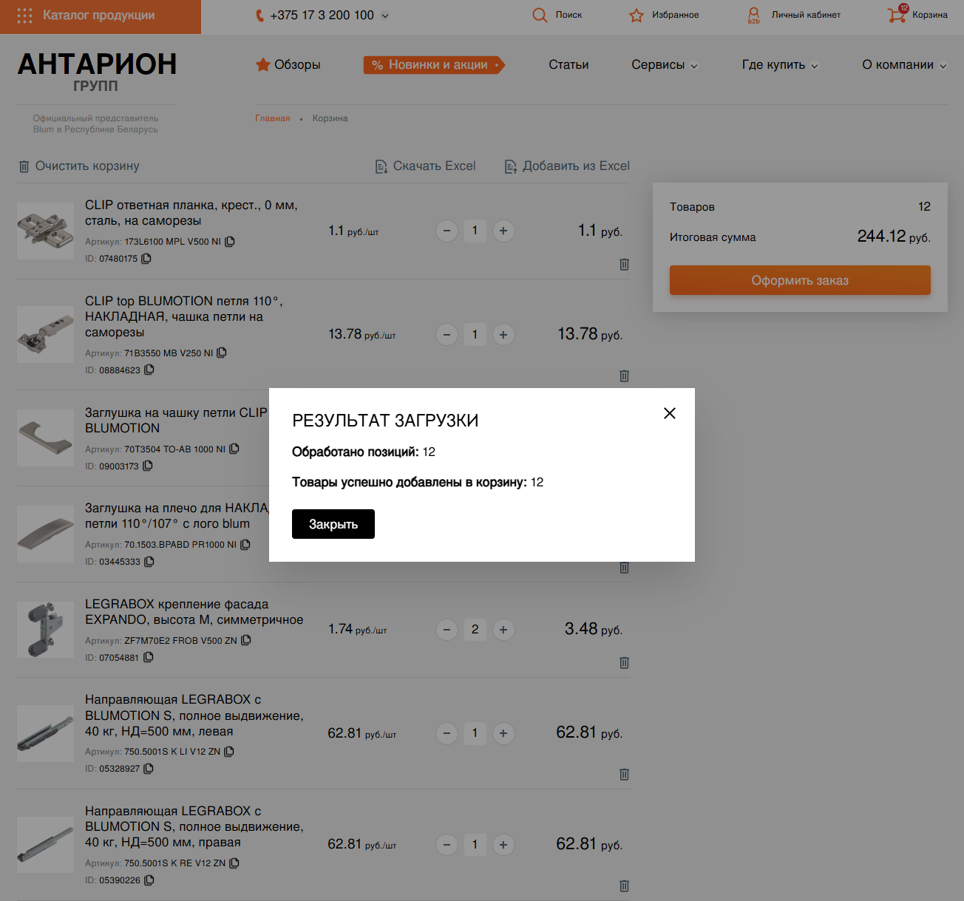Open Заглушка на чашку петли thumbnail

(45, 438)
